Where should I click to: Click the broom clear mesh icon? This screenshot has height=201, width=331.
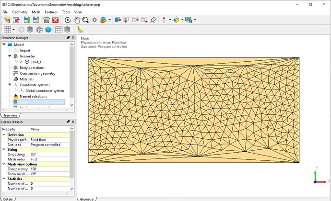[x=80, y=30]
